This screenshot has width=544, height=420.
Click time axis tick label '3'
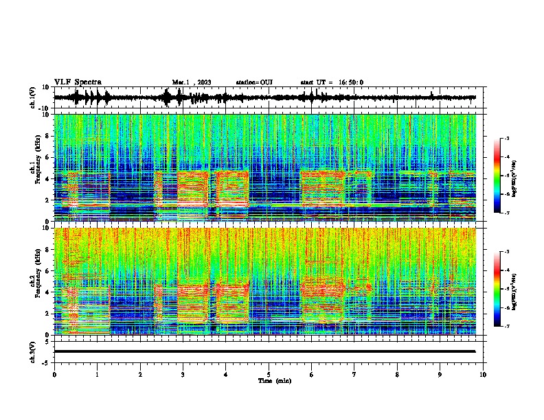[x=183, y=375]
